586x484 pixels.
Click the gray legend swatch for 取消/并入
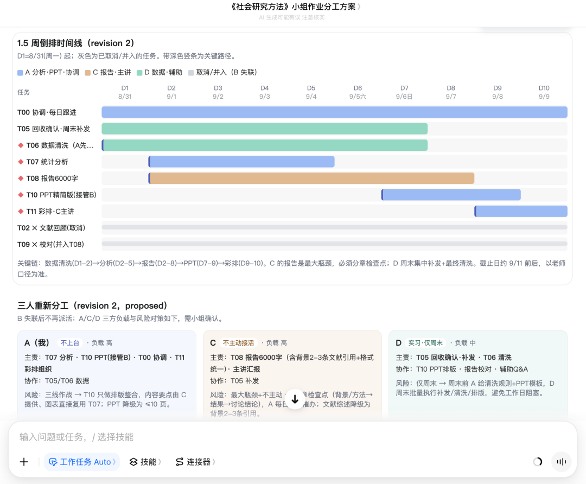(x=191, y=73)
